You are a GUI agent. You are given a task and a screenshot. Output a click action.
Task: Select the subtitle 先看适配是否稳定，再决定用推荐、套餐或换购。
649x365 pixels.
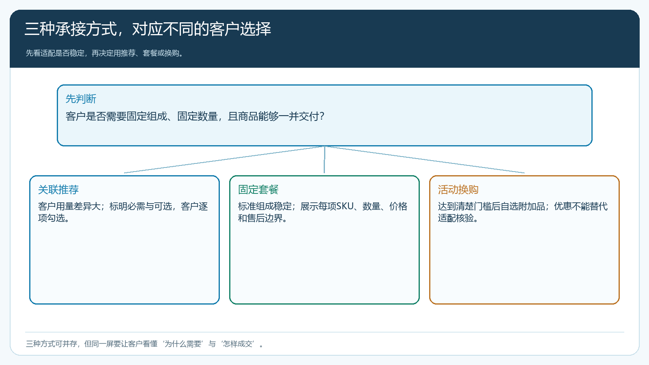click(x=105, y=53)
